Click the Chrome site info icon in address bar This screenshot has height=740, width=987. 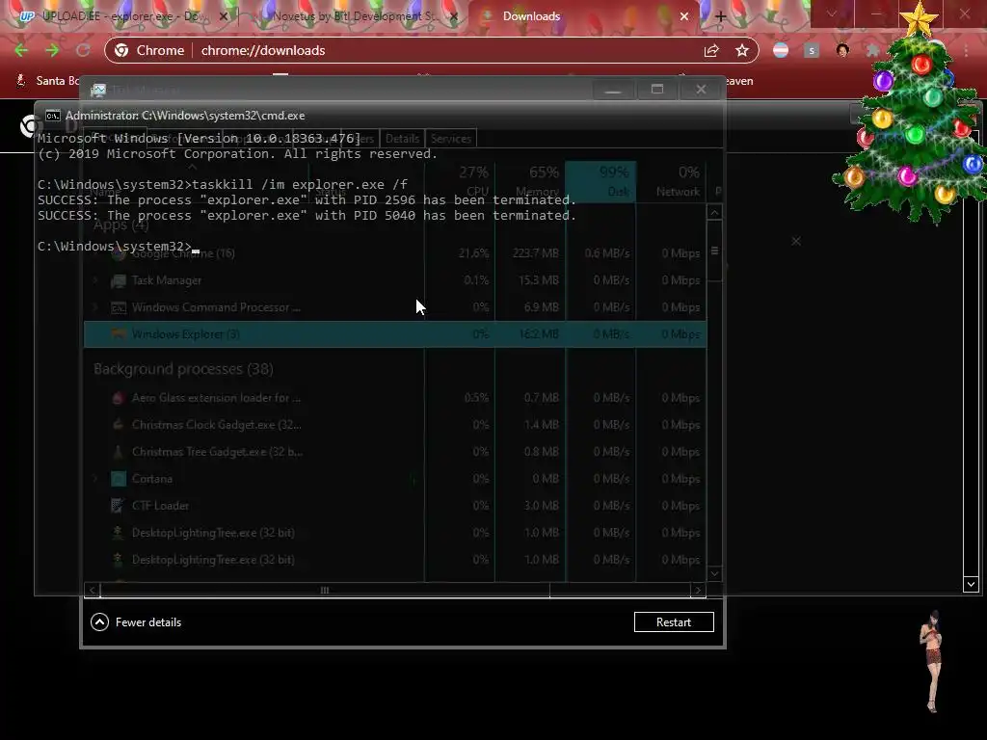[x=121, y=50]
